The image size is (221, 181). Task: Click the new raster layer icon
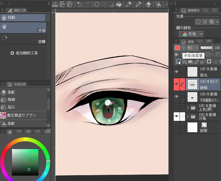(x=178, y=62)
